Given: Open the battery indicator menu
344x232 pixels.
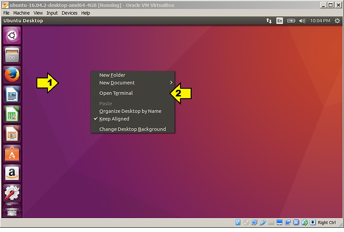Looking at the screenshot, I should (291, 20).
